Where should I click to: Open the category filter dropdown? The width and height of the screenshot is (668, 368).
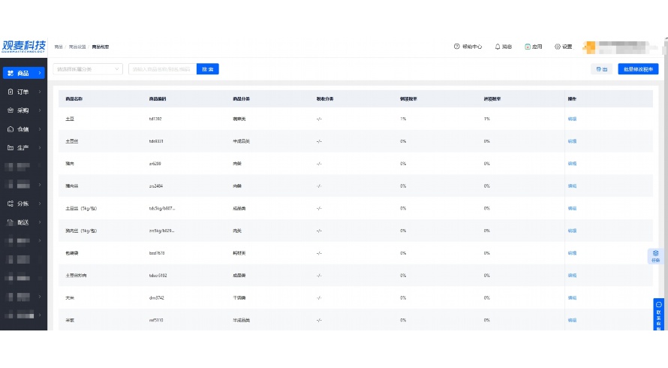(88, 69)
